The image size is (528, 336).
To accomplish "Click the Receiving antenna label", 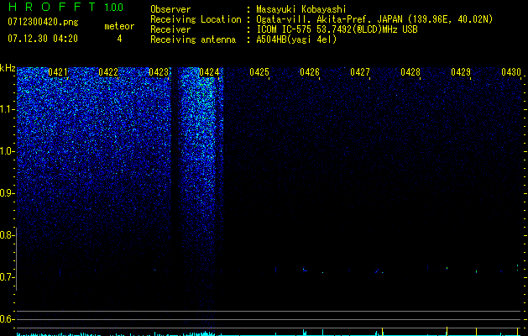I will 193,39.
